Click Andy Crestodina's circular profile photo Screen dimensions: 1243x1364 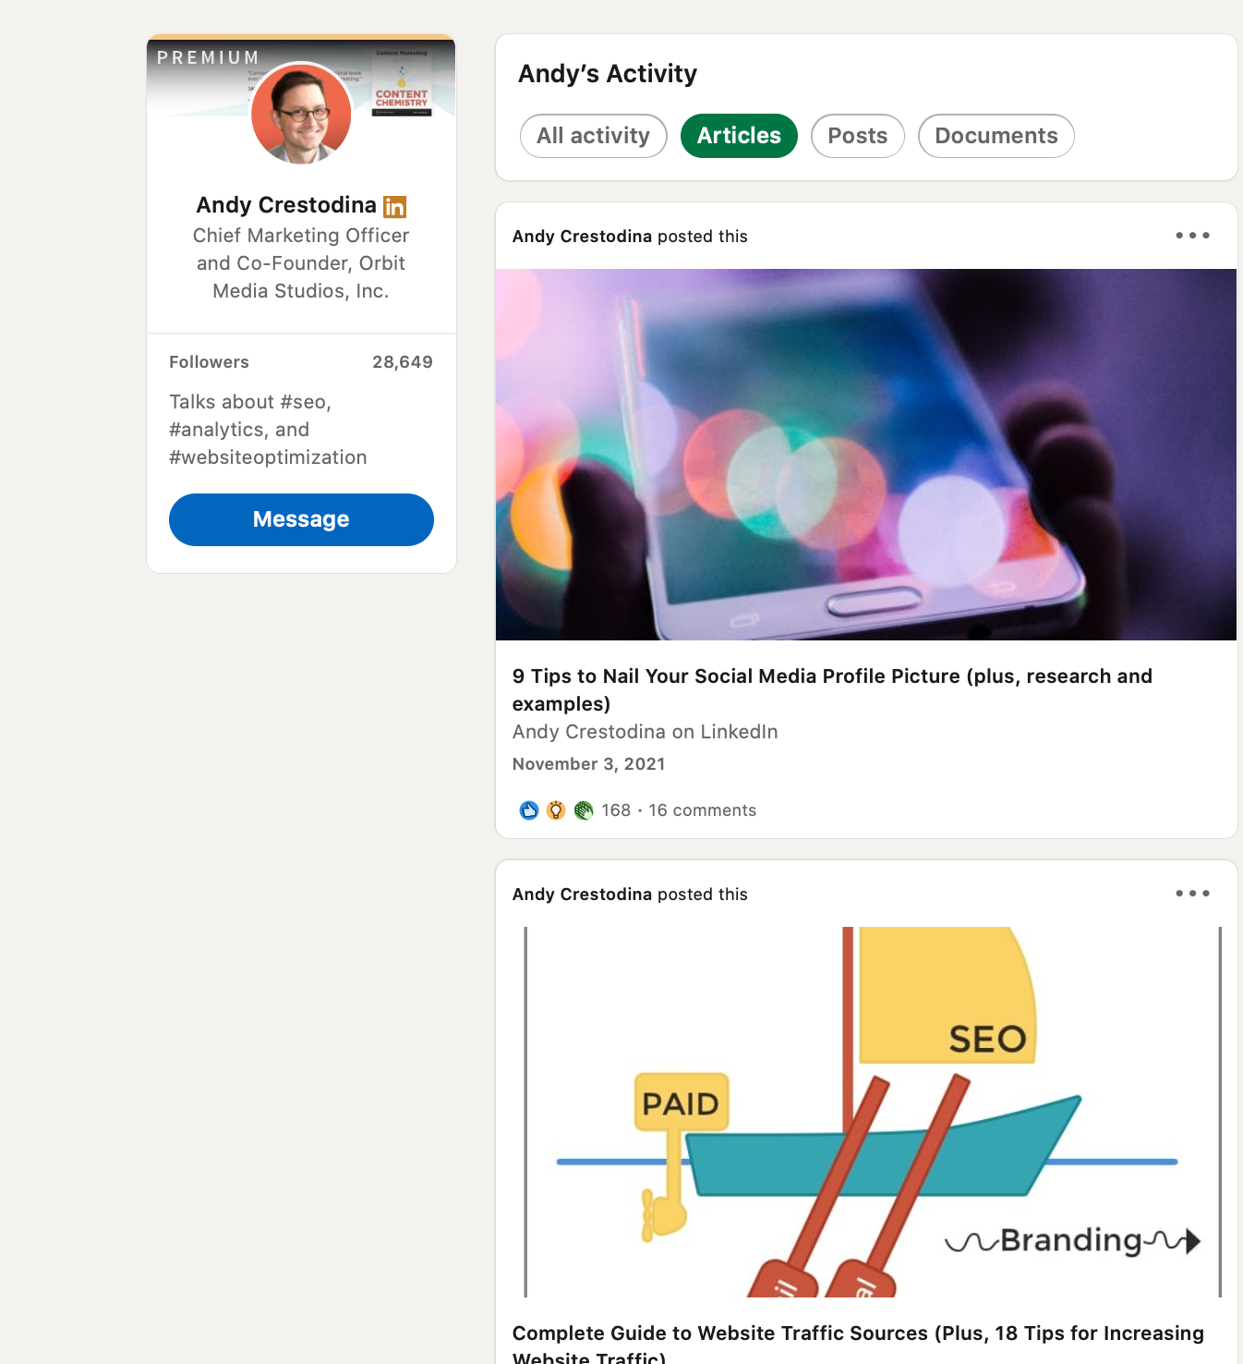(301, 115)
